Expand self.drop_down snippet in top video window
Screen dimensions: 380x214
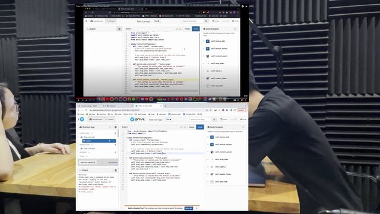pos(204,64)
